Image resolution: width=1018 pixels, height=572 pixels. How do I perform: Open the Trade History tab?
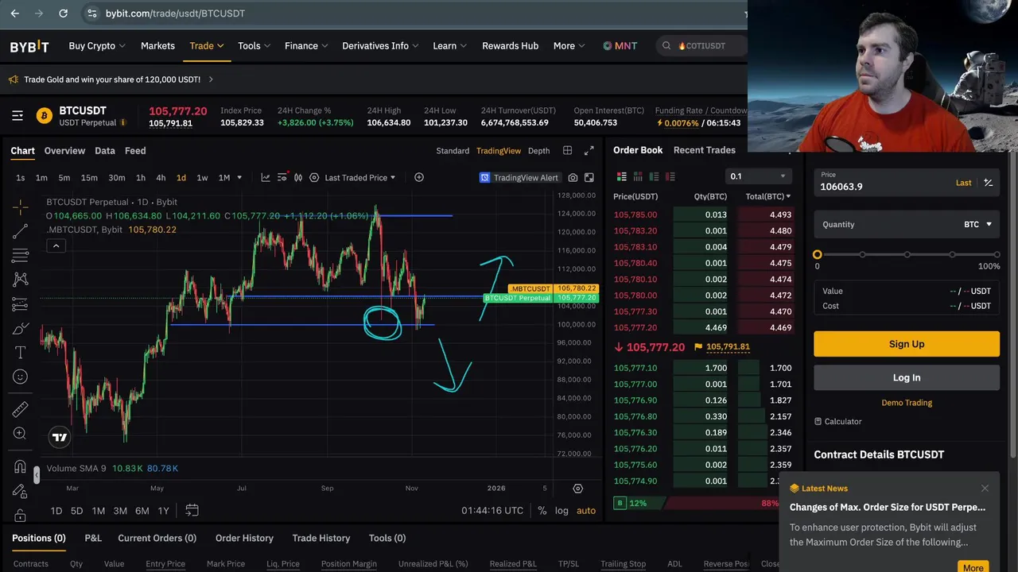[x=321, y=538]
